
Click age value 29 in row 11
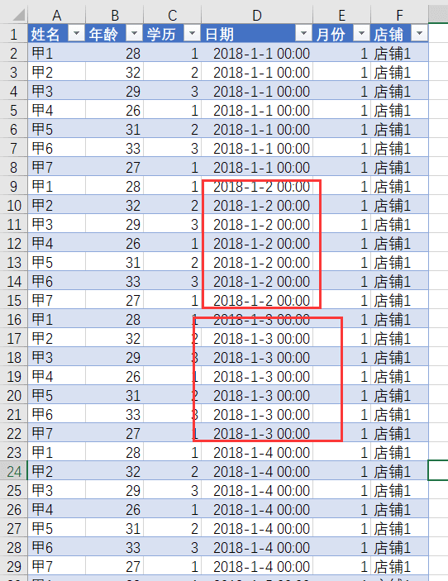tap(115, 224)
